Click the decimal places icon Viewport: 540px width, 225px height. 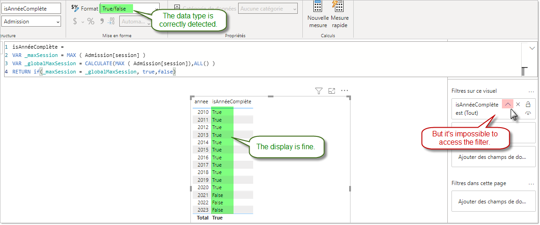coord(111,22)
